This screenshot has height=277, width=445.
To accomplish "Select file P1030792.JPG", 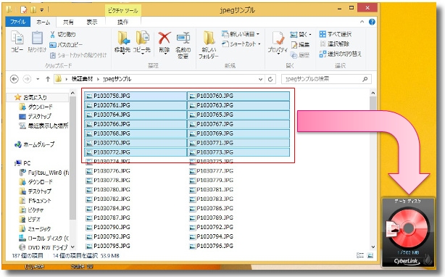I will point(211,227).
